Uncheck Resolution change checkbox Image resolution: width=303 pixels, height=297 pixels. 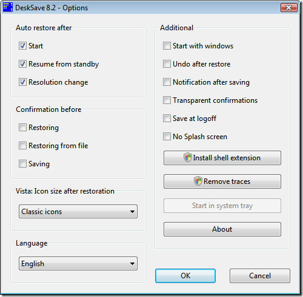[22, 82]
